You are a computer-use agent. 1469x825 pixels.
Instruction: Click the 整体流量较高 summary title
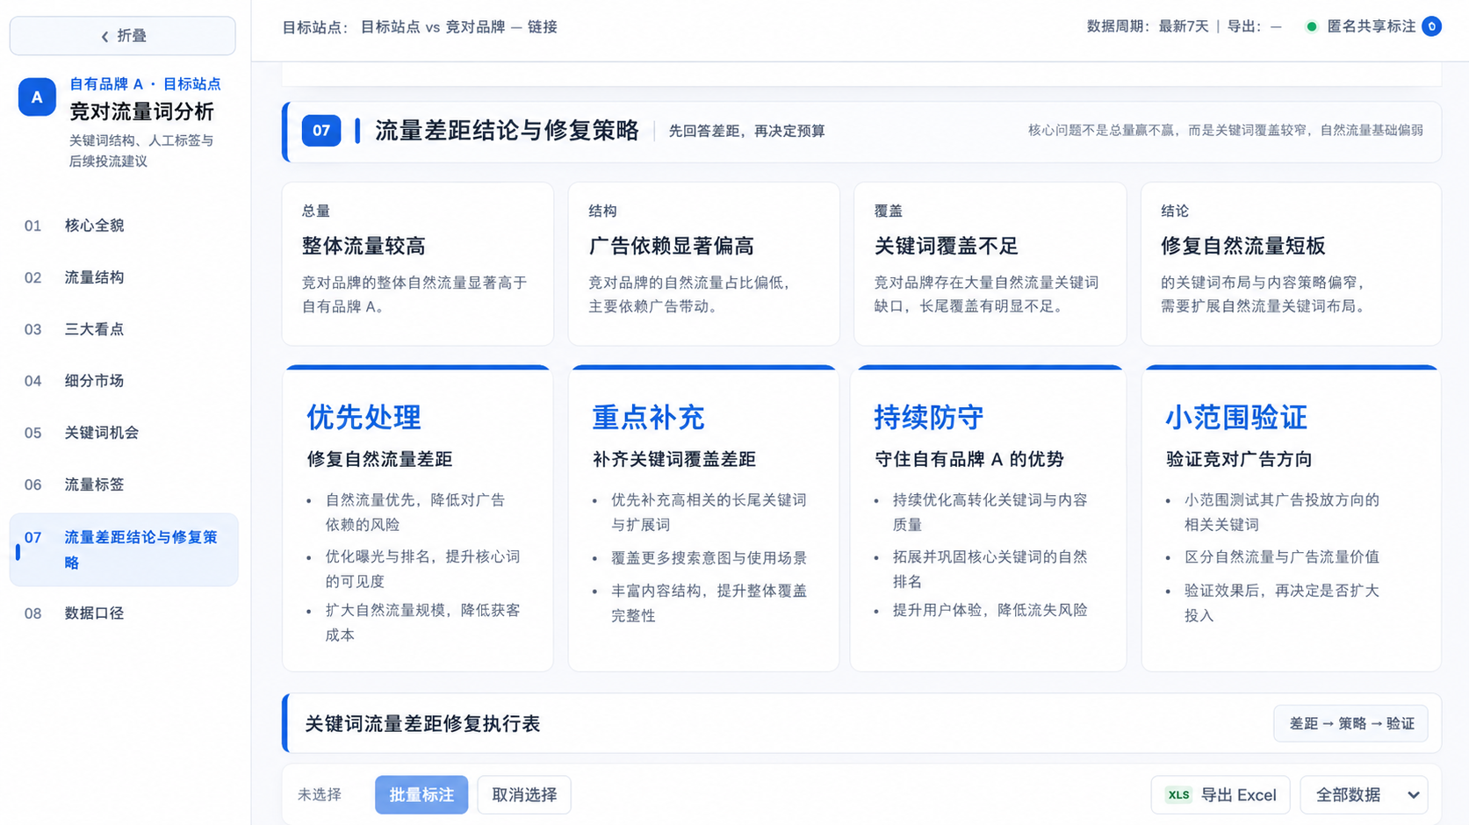[x=364, y=247]
